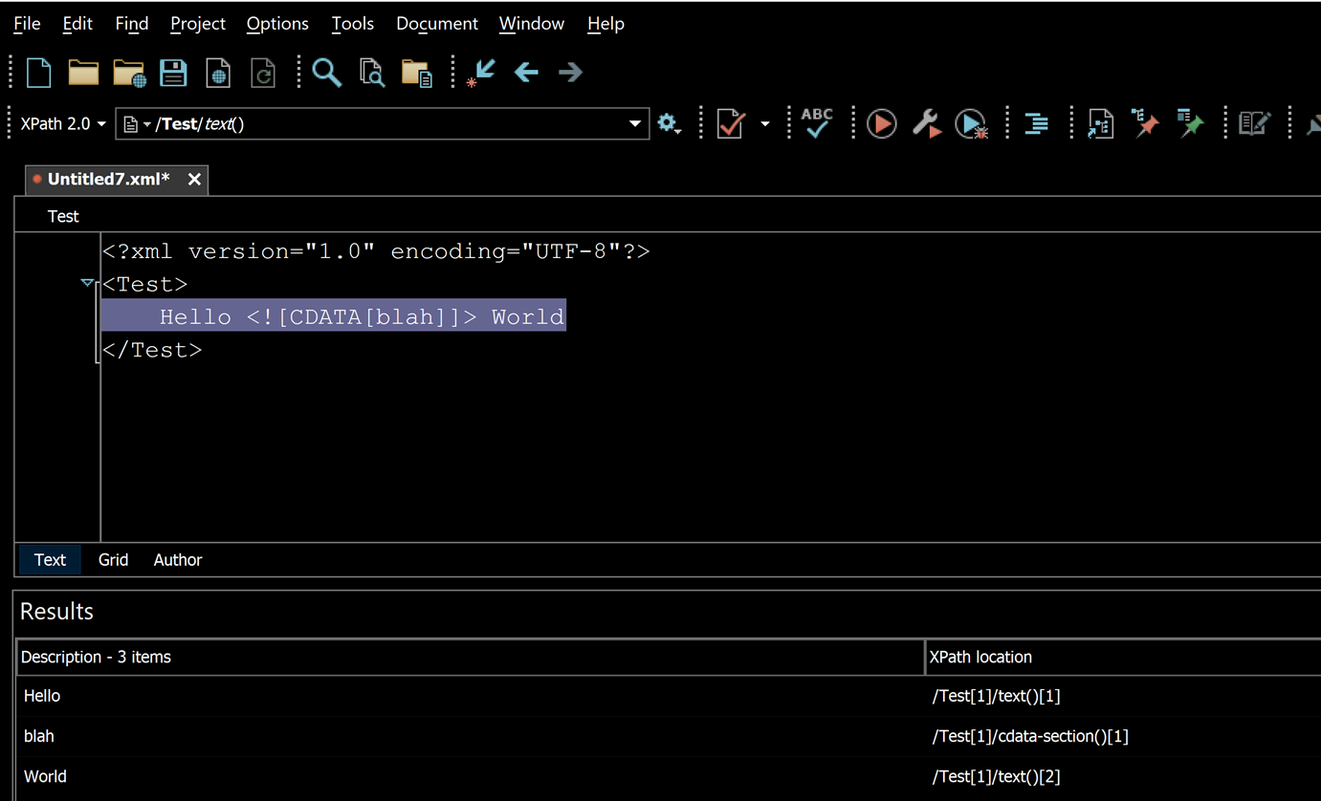
Task: Switch to the Grid editing tab
Action: 113,560
